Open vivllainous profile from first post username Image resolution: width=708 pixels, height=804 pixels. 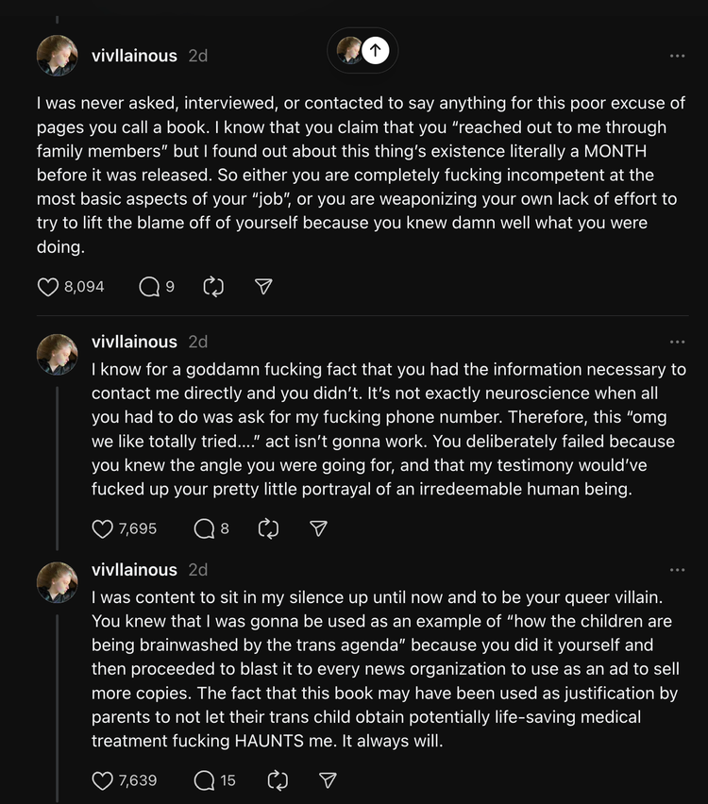tap(134, 56)
